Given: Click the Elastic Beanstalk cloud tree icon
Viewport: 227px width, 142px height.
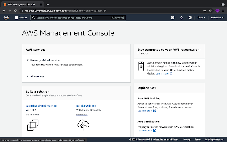Looking at the screenshot, I should coord(83,125).
